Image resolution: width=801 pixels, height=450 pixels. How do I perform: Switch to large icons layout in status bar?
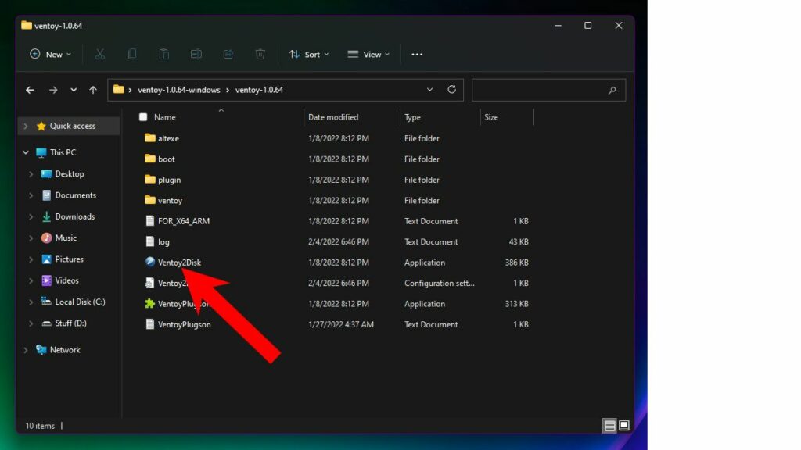pyautogui.click(x=623, y=425)
